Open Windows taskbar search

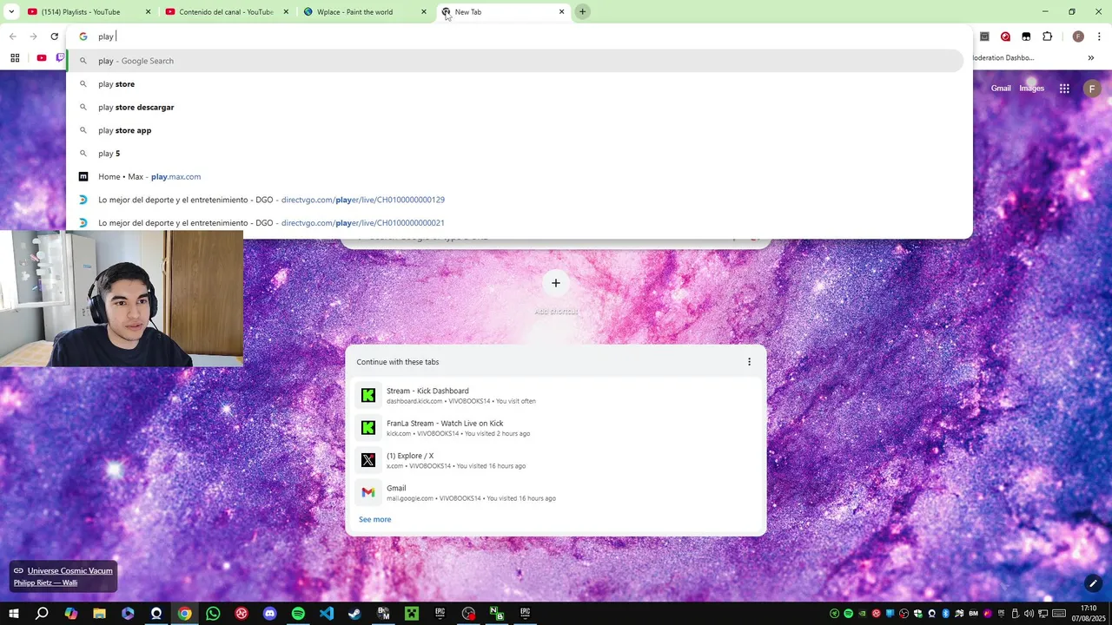pyautogui.click(x=42, y=614)
